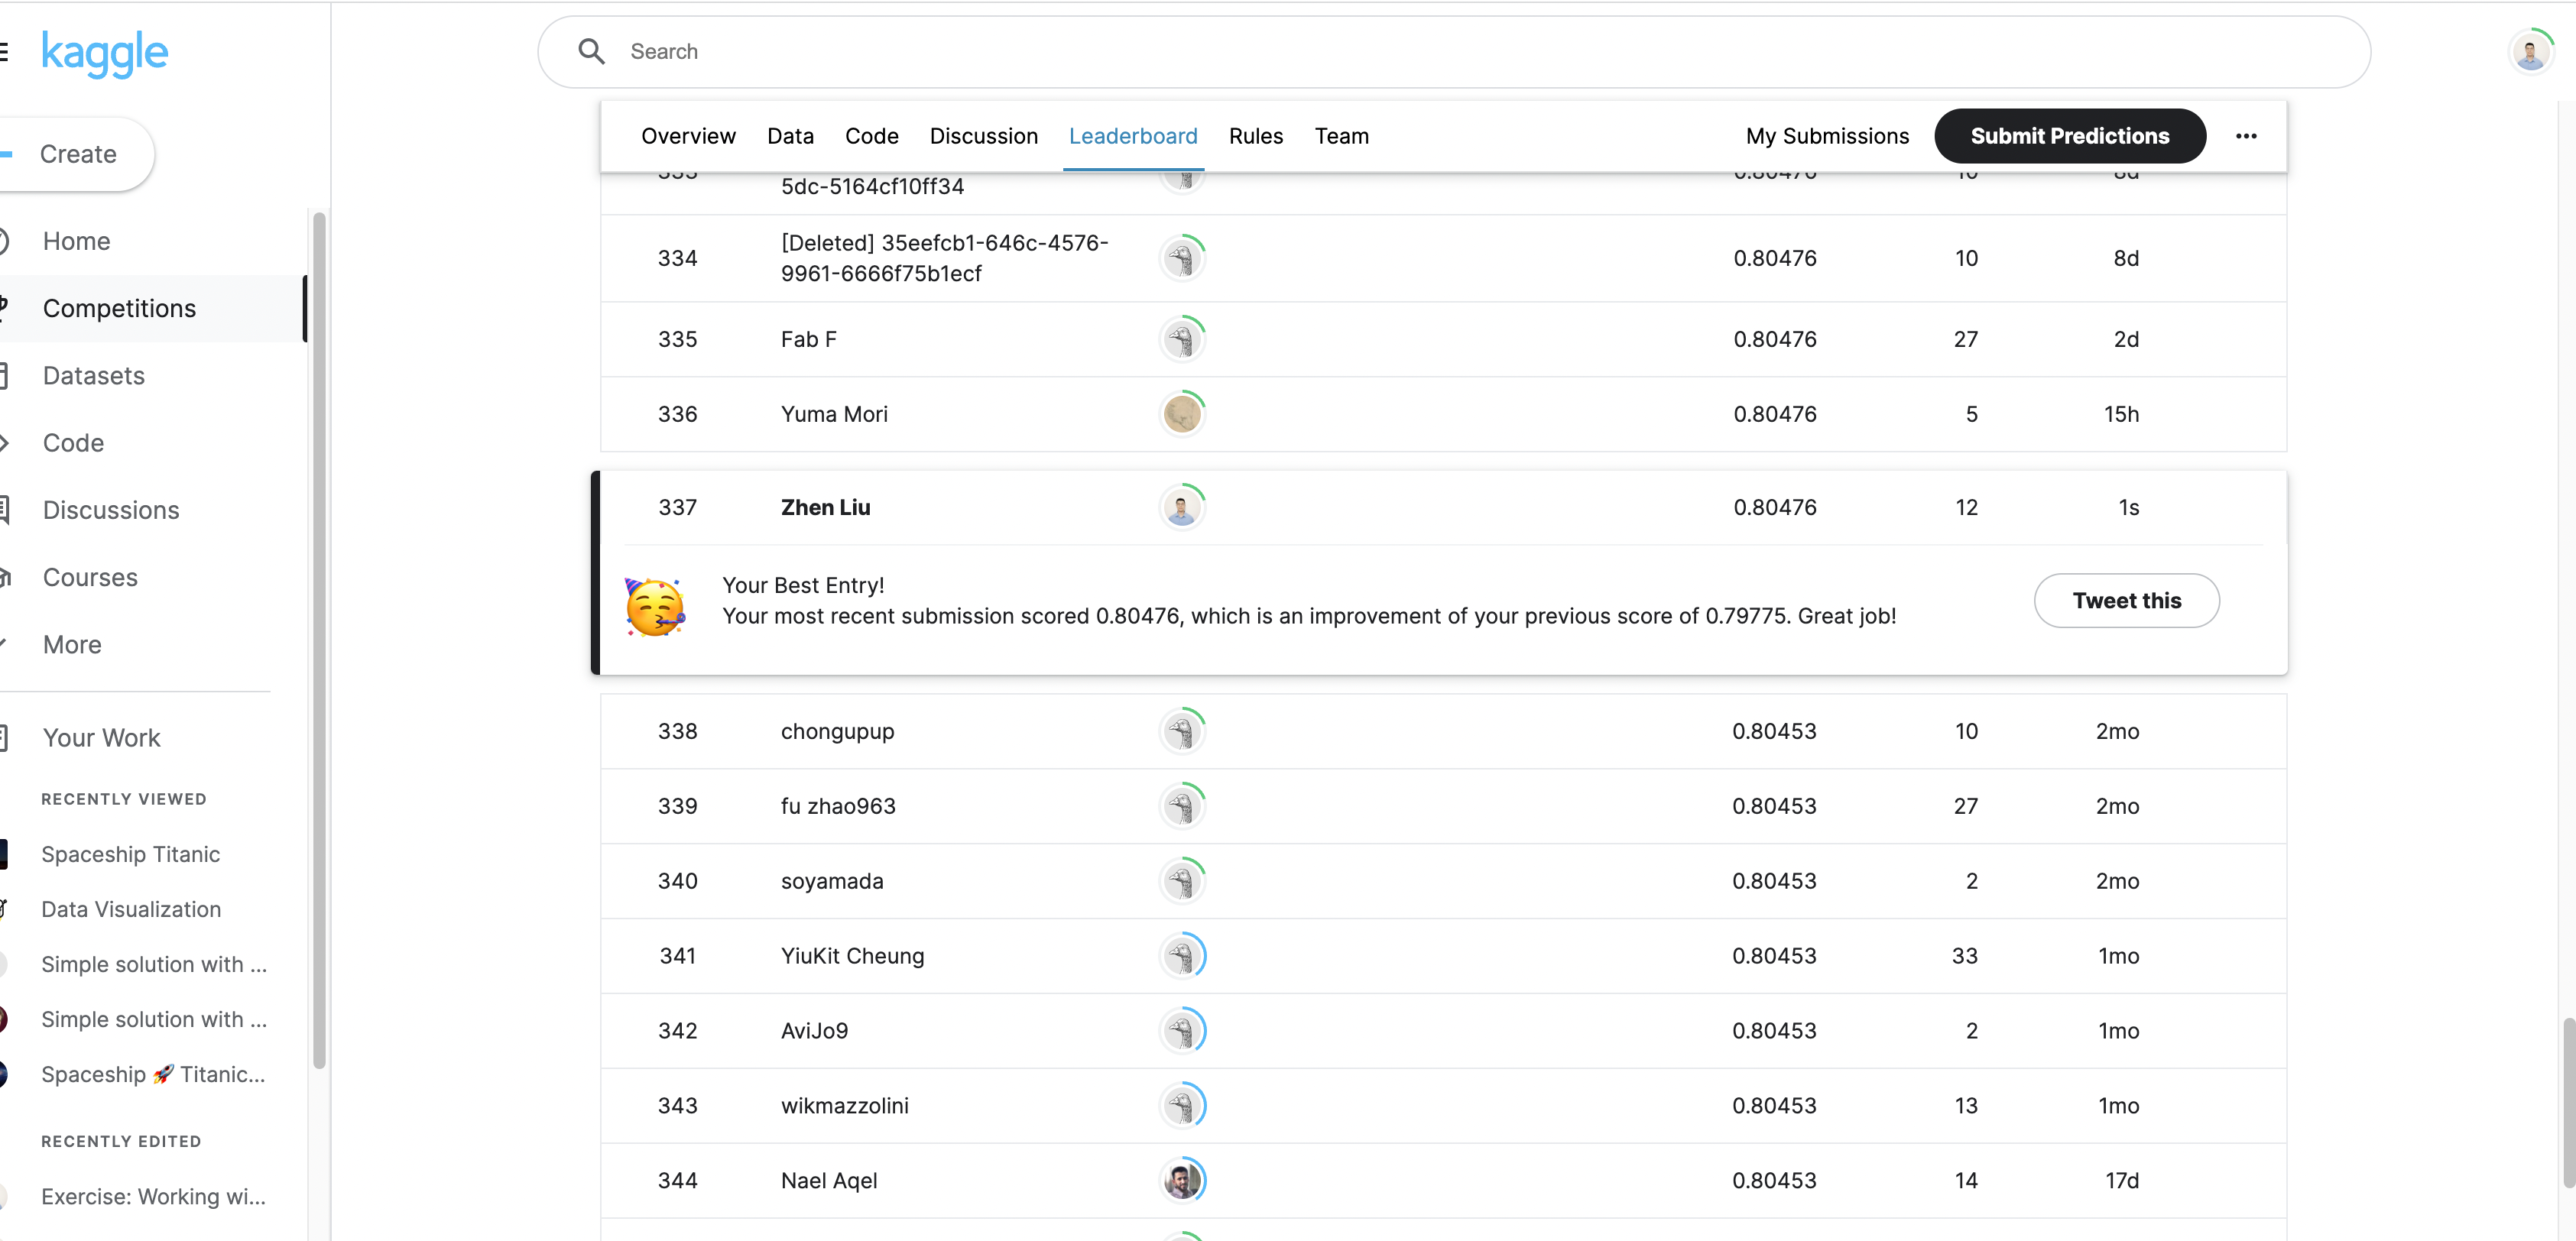Screen dimensions: 2576x1241
Task: Click YiuKit Cheung's avatar icon
Action: [x=1182, y=955]
